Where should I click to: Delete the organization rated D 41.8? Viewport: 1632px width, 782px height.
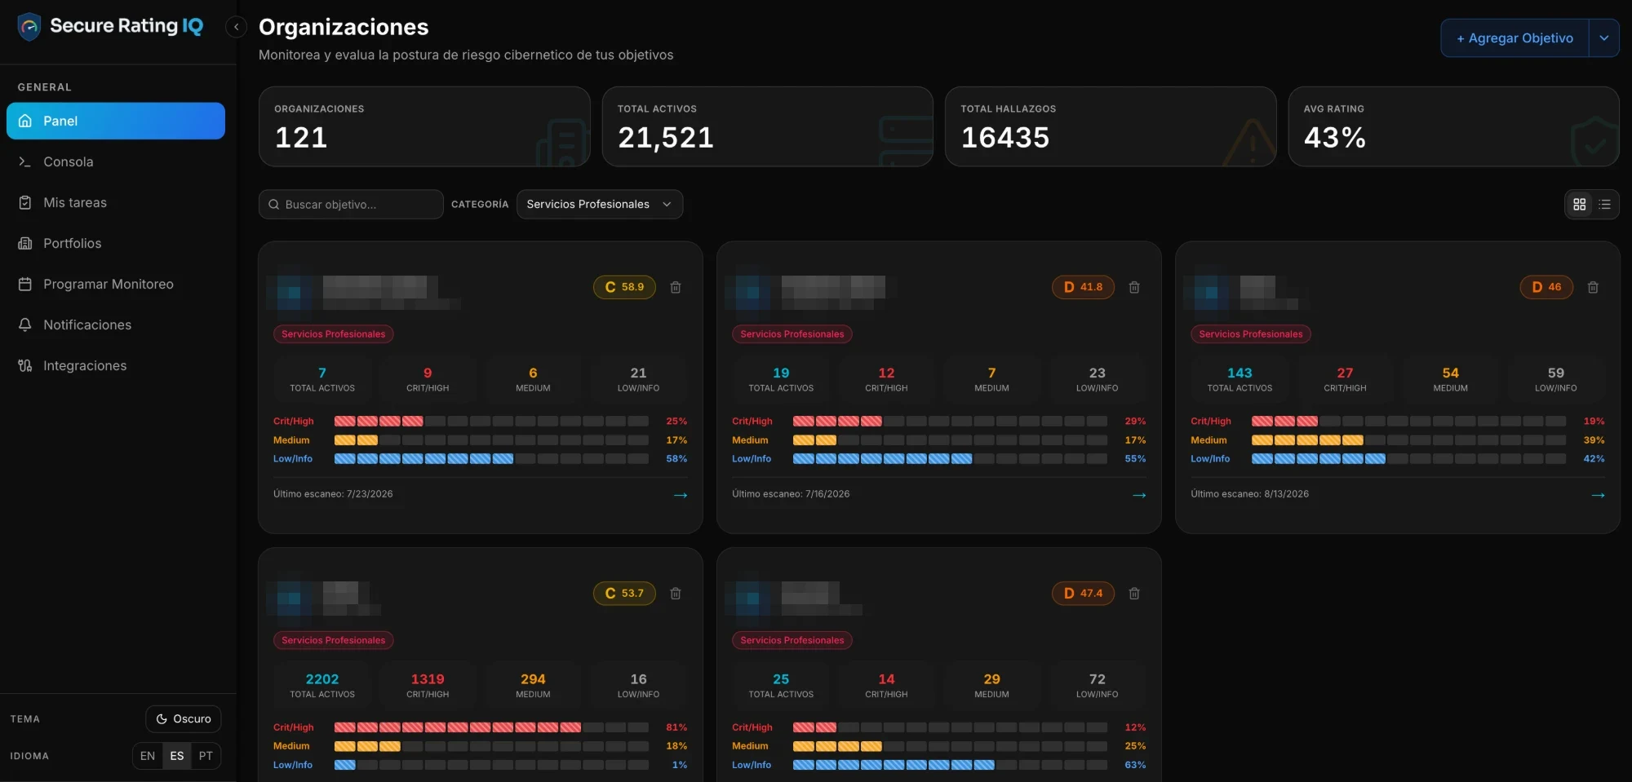click(x=1134, y=287)
